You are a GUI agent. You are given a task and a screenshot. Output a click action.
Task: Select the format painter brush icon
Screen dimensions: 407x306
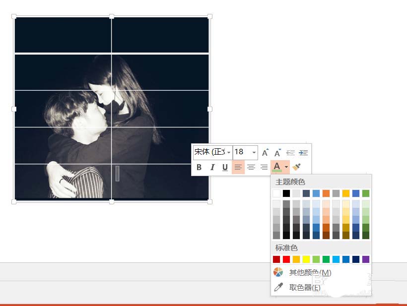pyautogui.click(x=296, y=167)
